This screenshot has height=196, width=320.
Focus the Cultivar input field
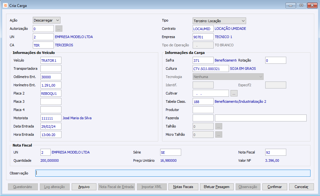210,93
